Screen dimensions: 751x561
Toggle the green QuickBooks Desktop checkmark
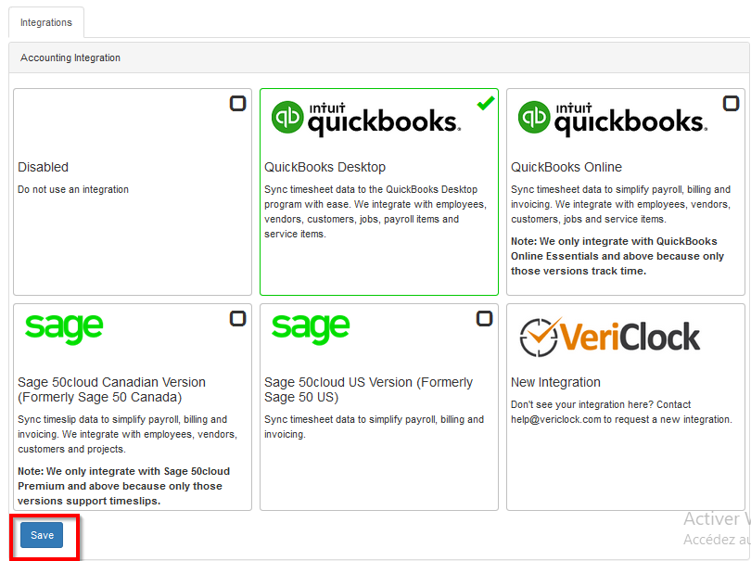pos(486,103)
